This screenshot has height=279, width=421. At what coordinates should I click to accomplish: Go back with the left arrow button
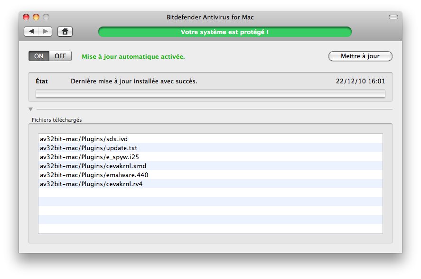click(x=31, y=32)
